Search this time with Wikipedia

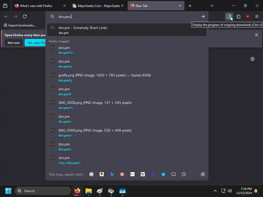pos(143,174)
